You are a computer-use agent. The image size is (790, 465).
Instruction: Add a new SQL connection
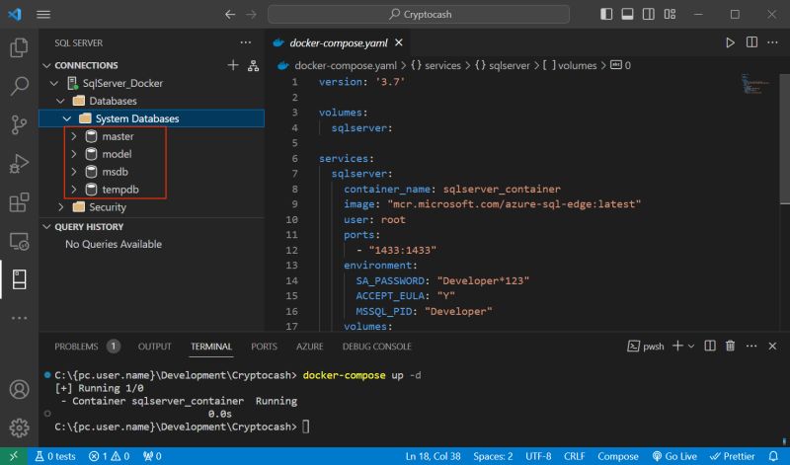point(233,65)
